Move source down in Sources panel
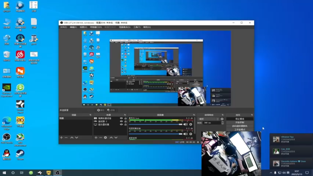This screenshot has width=313, height=176. (116, 138)
